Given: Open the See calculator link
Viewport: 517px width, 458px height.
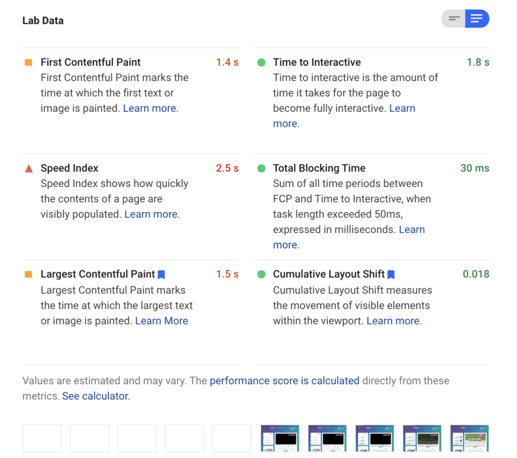Looking at the screenshot, I should 95,396.
